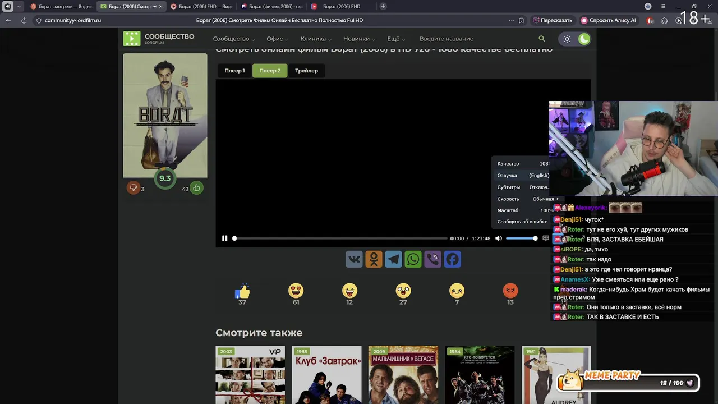This screenshot has width=718, height=404.
Task: Dislike the film with thumbs-down button
Action: 133,187
